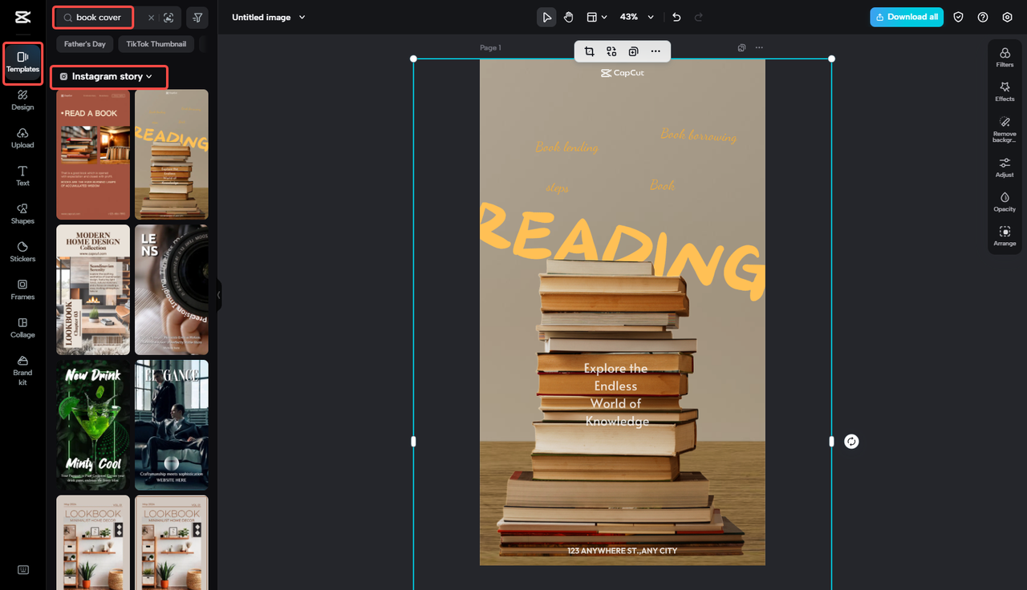This screenshot has height=590, width=1027.
Task: Click the Remove background tool
Action: click(x=1005, y=127)
